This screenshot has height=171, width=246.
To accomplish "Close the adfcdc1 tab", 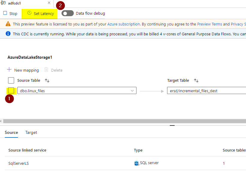I will (x=49, y=3).
